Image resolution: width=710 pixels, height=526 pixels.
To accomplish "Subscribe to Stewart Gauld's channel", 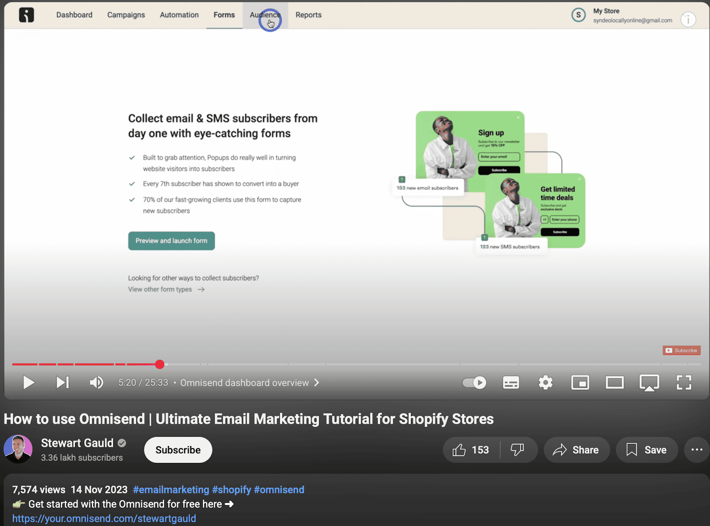I will pos(178,450).
